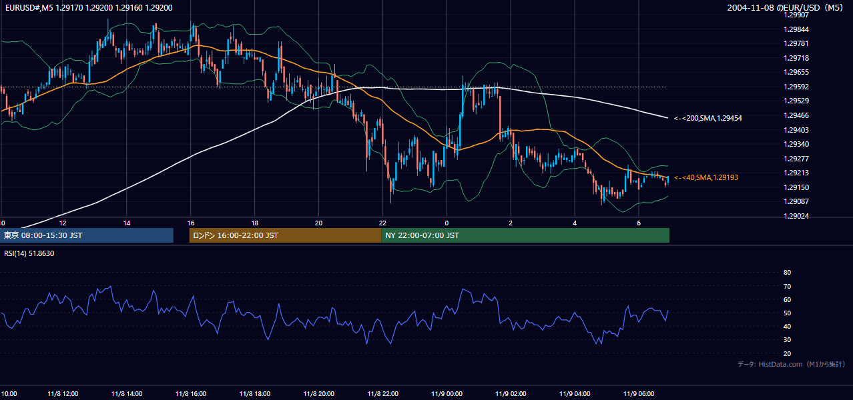Select the ロンドン 16:00-22:00 JST session bar
This screenshot has width=853, height=400.
click(x=285, y=235)
